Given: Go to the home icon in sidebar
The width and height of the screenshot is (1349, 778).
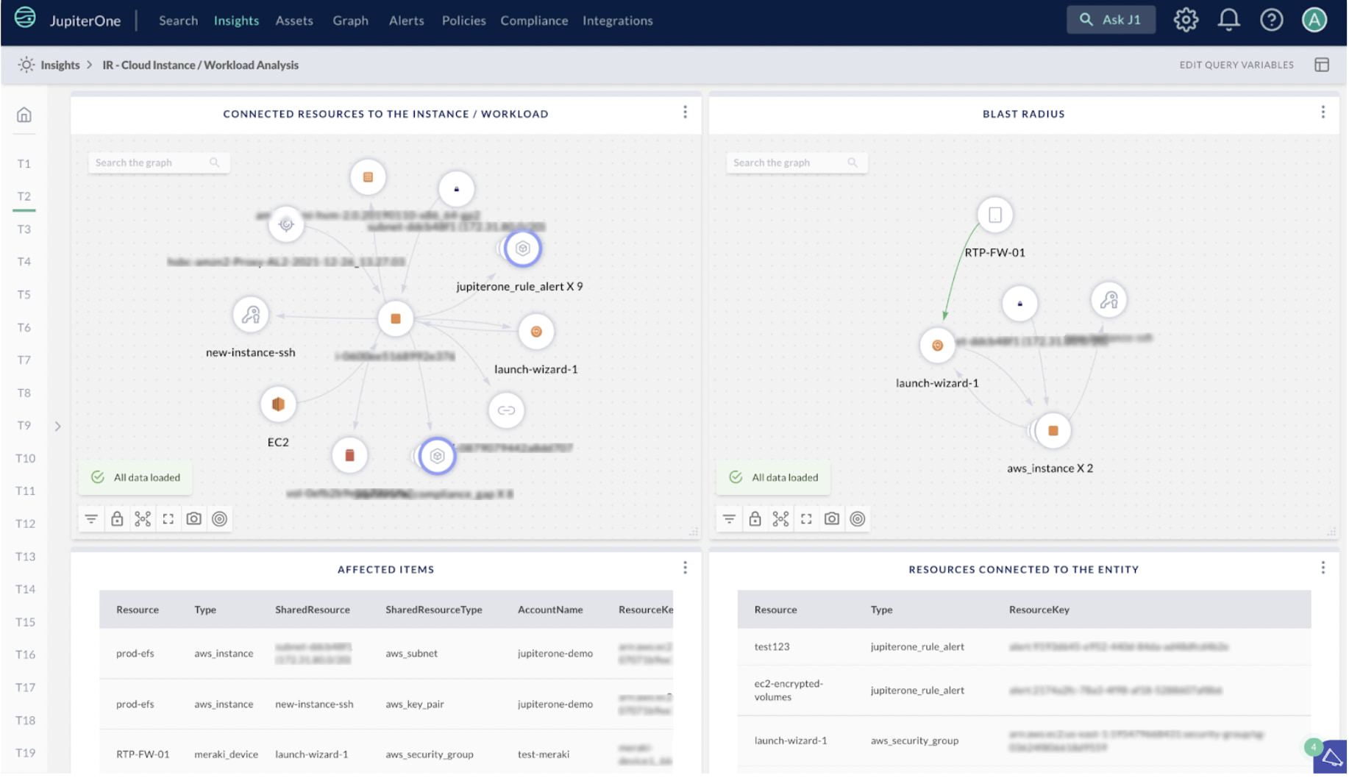Looking at the screenshot, I should tap(24, 115).
